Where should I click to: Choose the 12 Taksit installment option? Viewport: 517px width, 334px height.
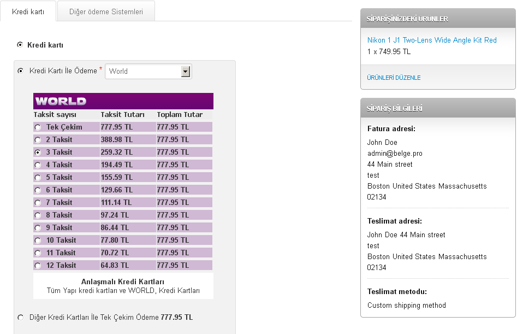tap(38, 265)
